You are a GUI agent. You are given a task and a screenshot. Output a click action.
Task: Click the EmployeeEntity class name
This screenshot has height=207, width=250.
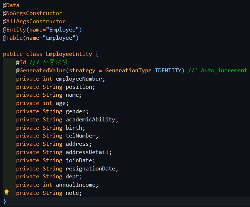(x=69, y=54)
